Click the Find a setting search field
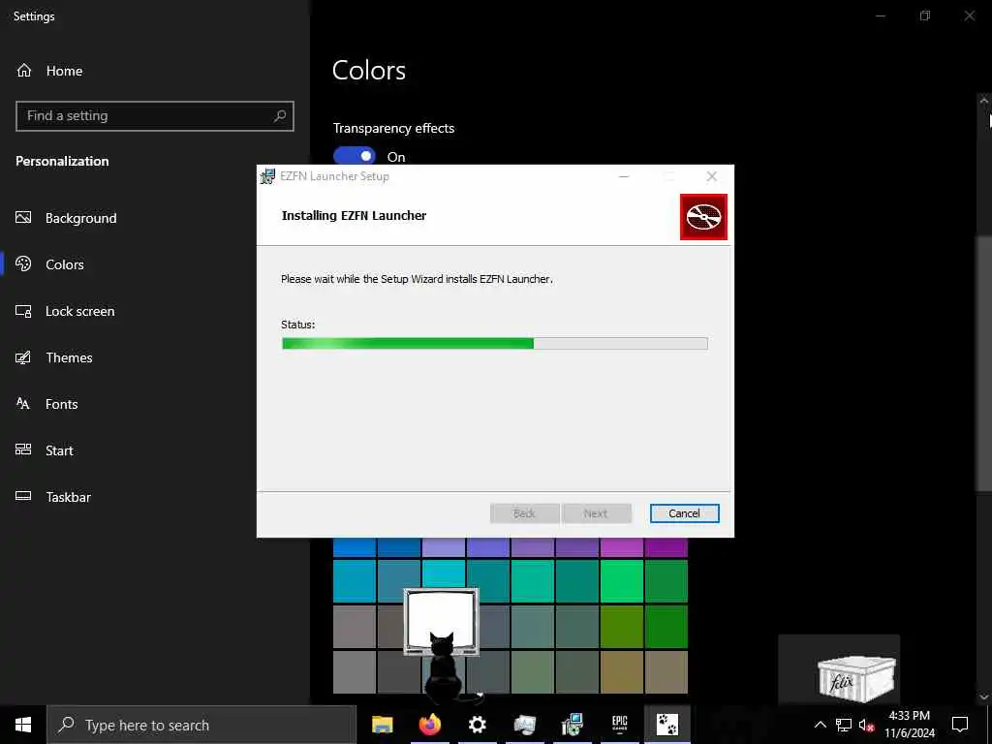992x744 pixels. [155, 116]
